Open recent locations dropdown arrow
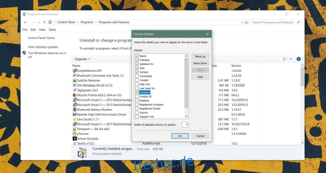 tap(39, 22)
